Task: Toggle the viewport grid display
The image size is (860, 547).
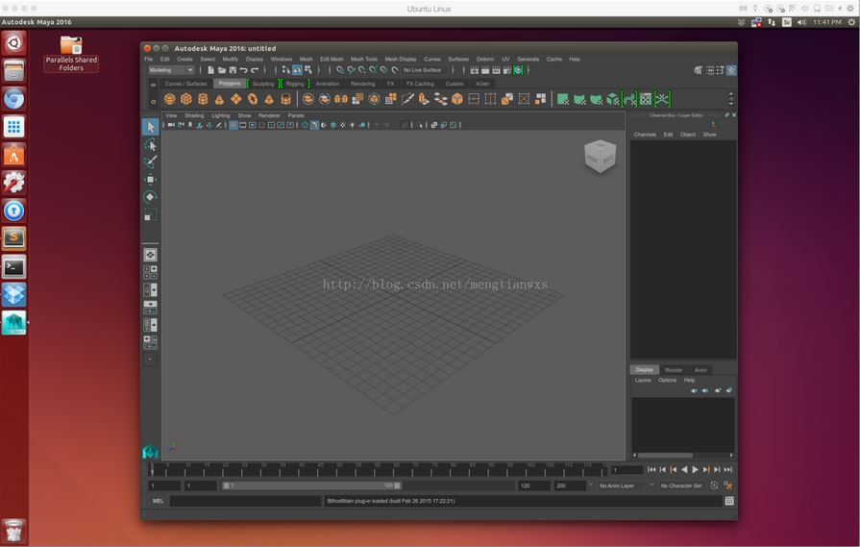Action: point(233,125)
